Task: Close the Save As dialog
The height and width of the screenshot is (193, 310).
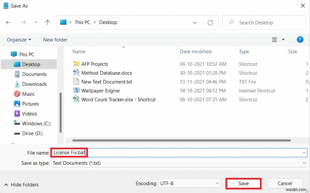Action: tap(303, 6)
